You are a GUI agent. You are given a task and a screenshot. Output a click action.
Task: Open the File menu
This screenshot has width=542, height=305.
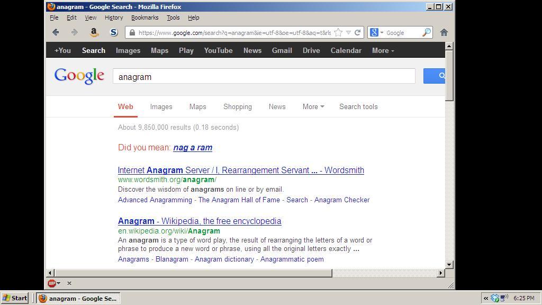[x=55, y=17]
